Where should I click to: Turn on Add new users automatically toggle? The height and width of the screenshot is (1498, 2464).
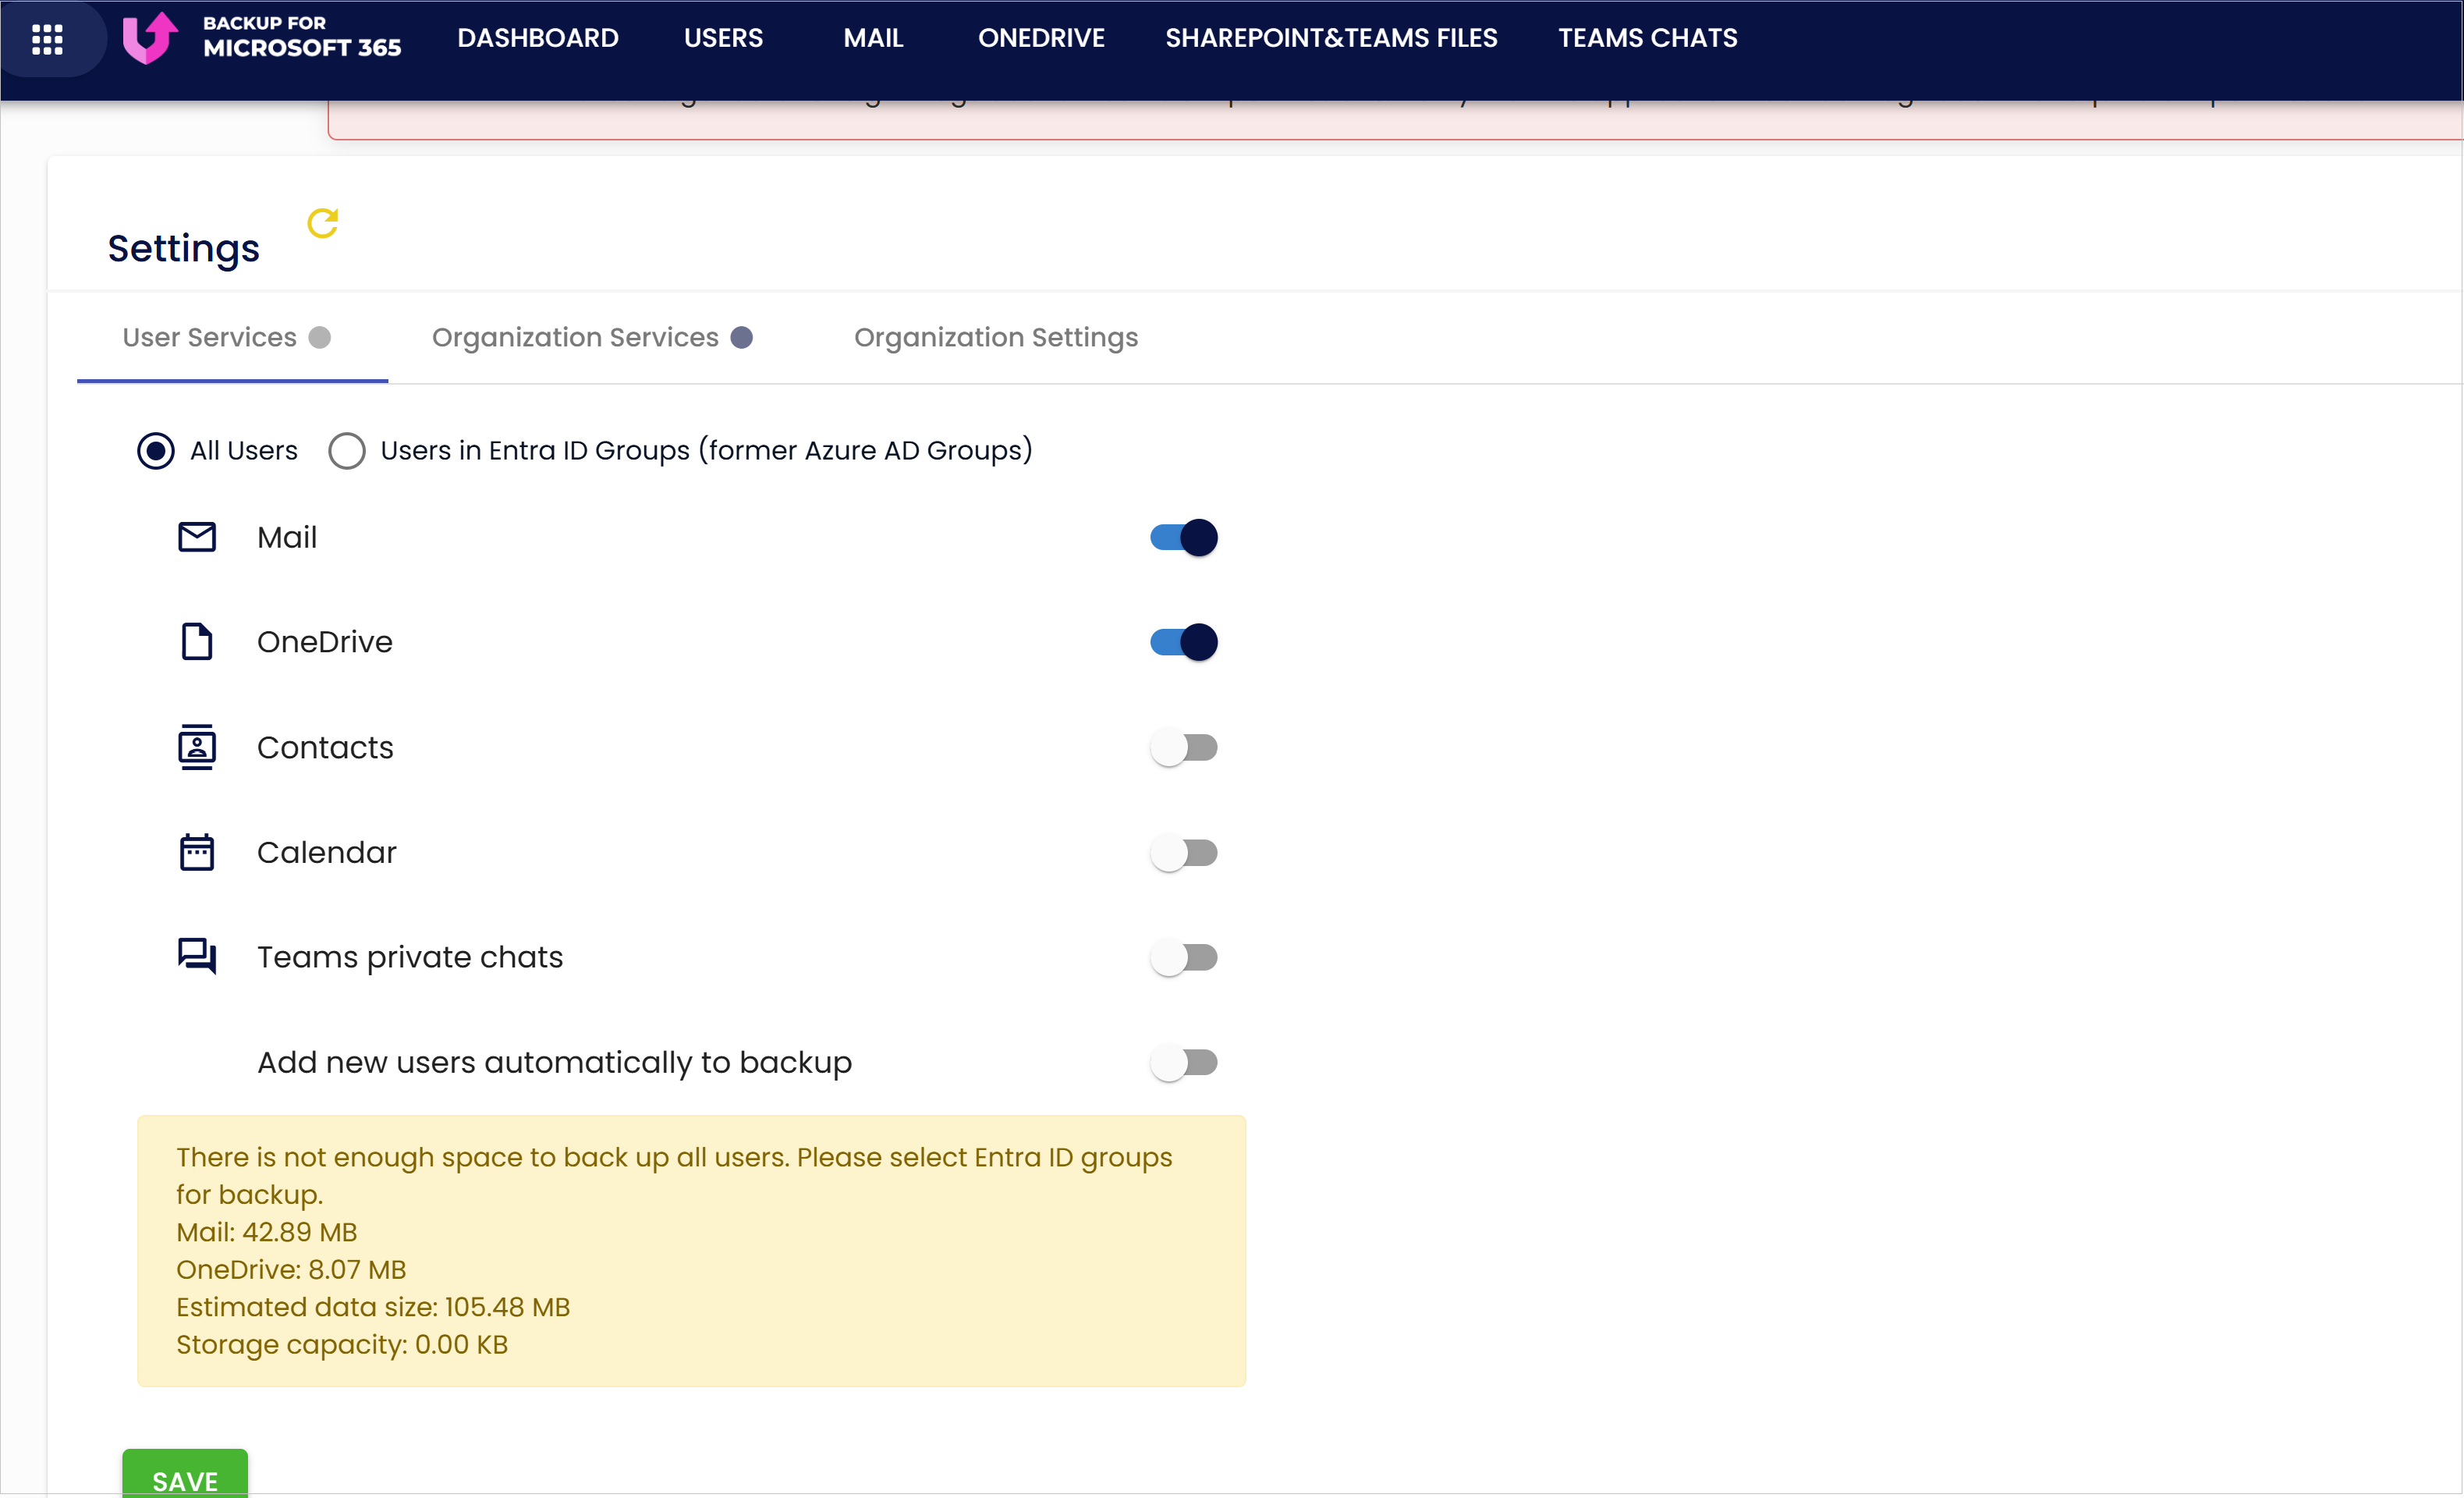click(x=1184, y=1062)
